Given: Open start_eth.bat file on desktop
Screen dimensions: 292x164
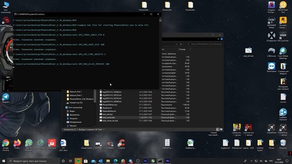Looking at the screenshot, I should click(248, 52).
